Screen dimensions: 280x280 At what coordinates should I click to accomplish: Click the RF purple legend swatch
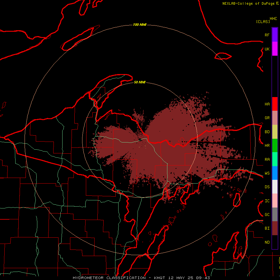click(275, 35)
